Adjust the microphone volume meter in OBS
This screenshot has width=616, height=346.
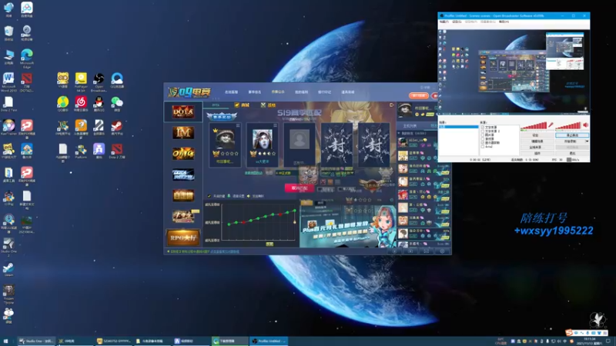pos(533,125)
